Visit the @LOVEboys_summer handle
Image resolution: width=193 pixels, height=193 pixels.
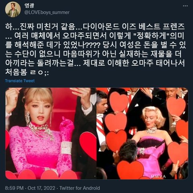pyautogui.click(x=47, y=13)
